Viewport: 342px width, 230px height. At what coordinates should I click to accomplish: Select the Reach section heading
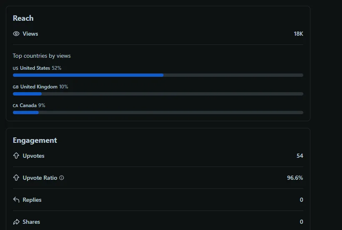23,18
